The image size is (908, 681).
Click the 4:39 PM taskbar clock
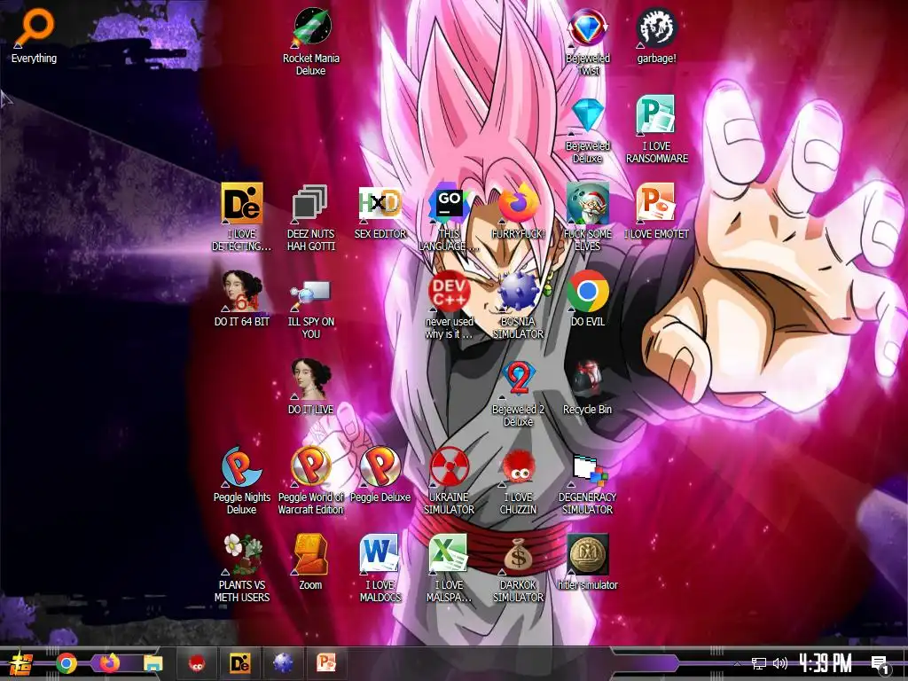(826, 663)
